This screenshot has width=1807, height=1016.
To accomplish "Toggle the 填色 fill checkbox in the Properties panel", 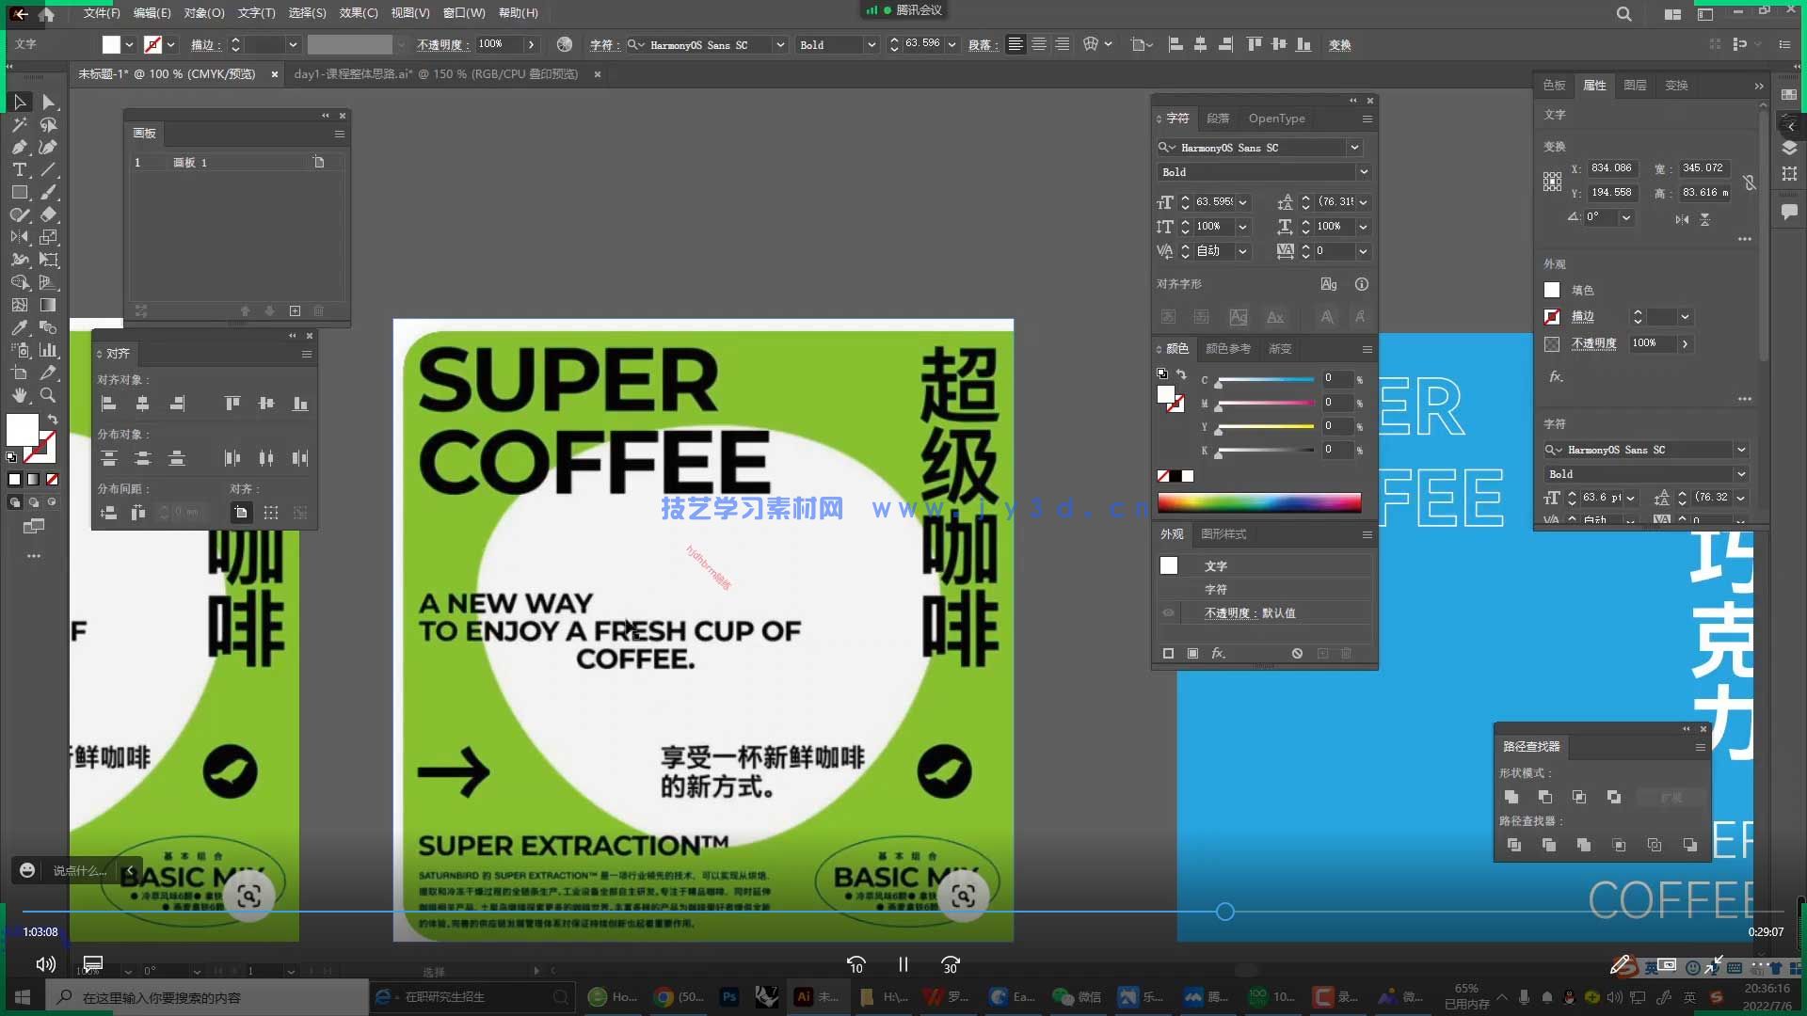I will [1552, 290].
